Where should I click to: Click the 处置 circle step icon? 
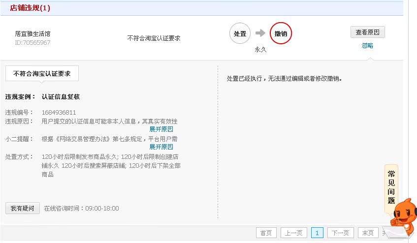coord(240,33)
